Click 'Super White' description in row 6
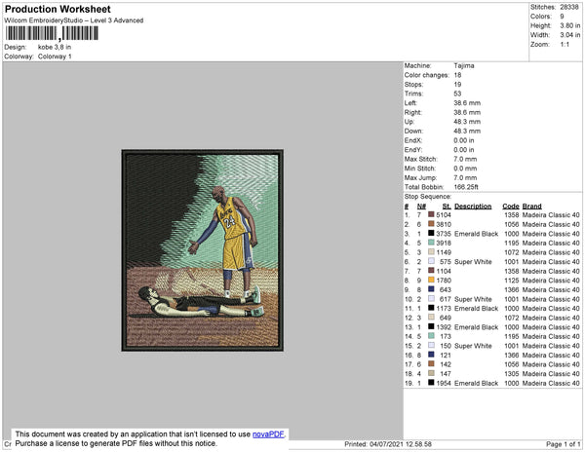This screenshot has width=585, height=452. (473, 262)
